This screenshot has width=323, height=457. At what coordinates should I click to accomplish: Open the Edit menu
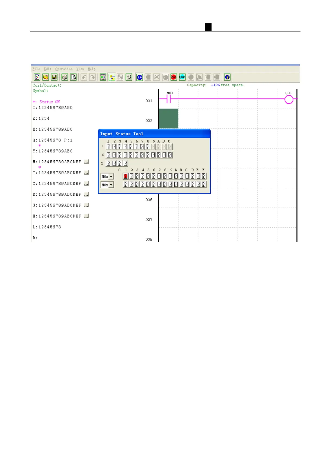point(48,69)
